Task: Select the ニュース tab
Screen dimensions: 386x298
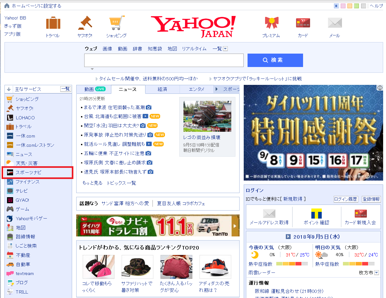Action: click(128, 89)
